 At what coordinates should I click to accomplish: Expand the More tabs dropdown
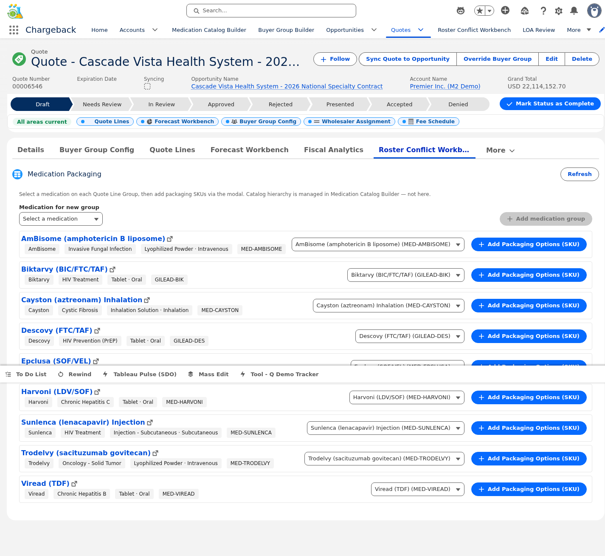pyautogui.click(x=501, y=150)
